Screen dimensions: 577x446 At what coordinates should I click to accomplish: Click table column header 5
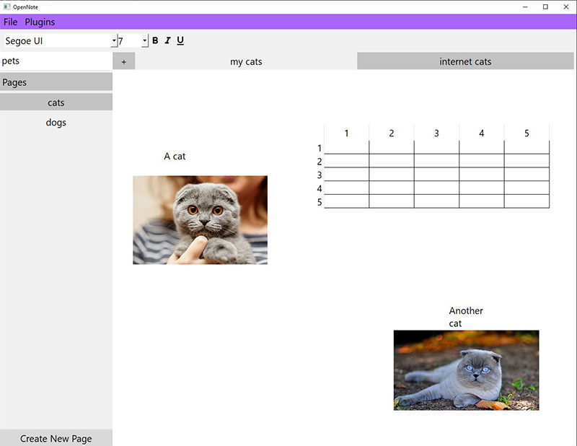pos(527,133)
